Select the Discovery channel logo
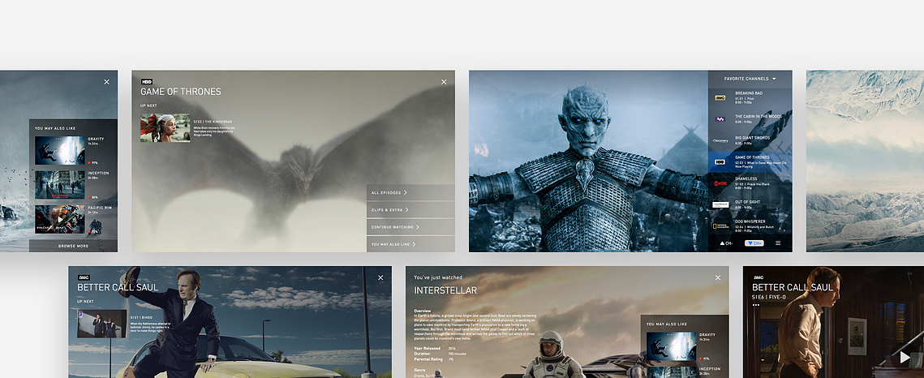The width and height of the screenshot is (924, 378). 720,140
